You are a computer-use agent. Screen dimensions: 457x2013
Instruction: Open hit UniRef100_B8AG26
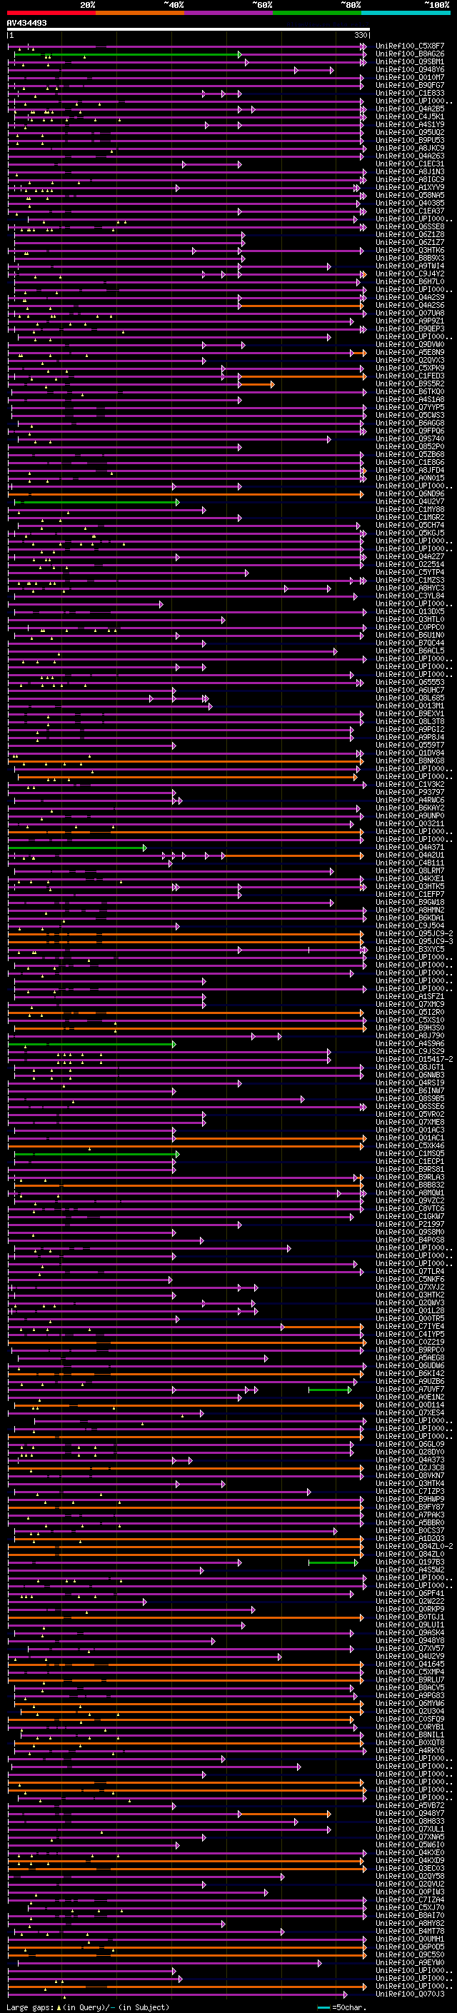point(410,54)
